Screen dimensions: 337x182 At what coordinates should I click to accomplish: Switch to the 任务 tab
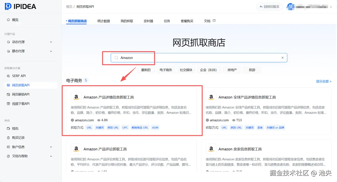[167, 21]
